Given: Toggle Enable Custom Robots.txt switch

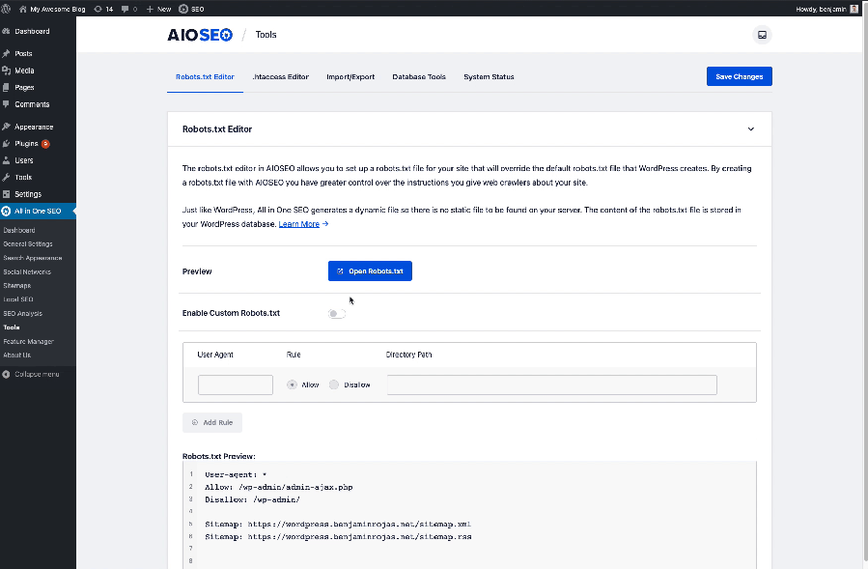Looking at the screenshot, I should click(337, 314).
